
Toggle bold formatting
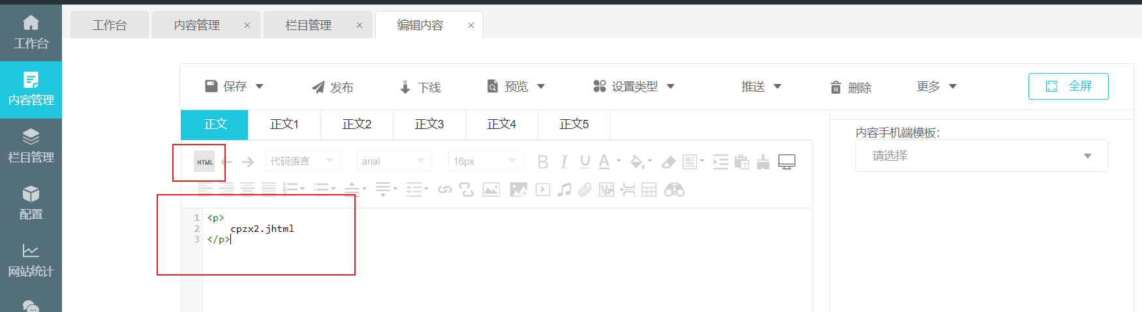tap(543, 162)
